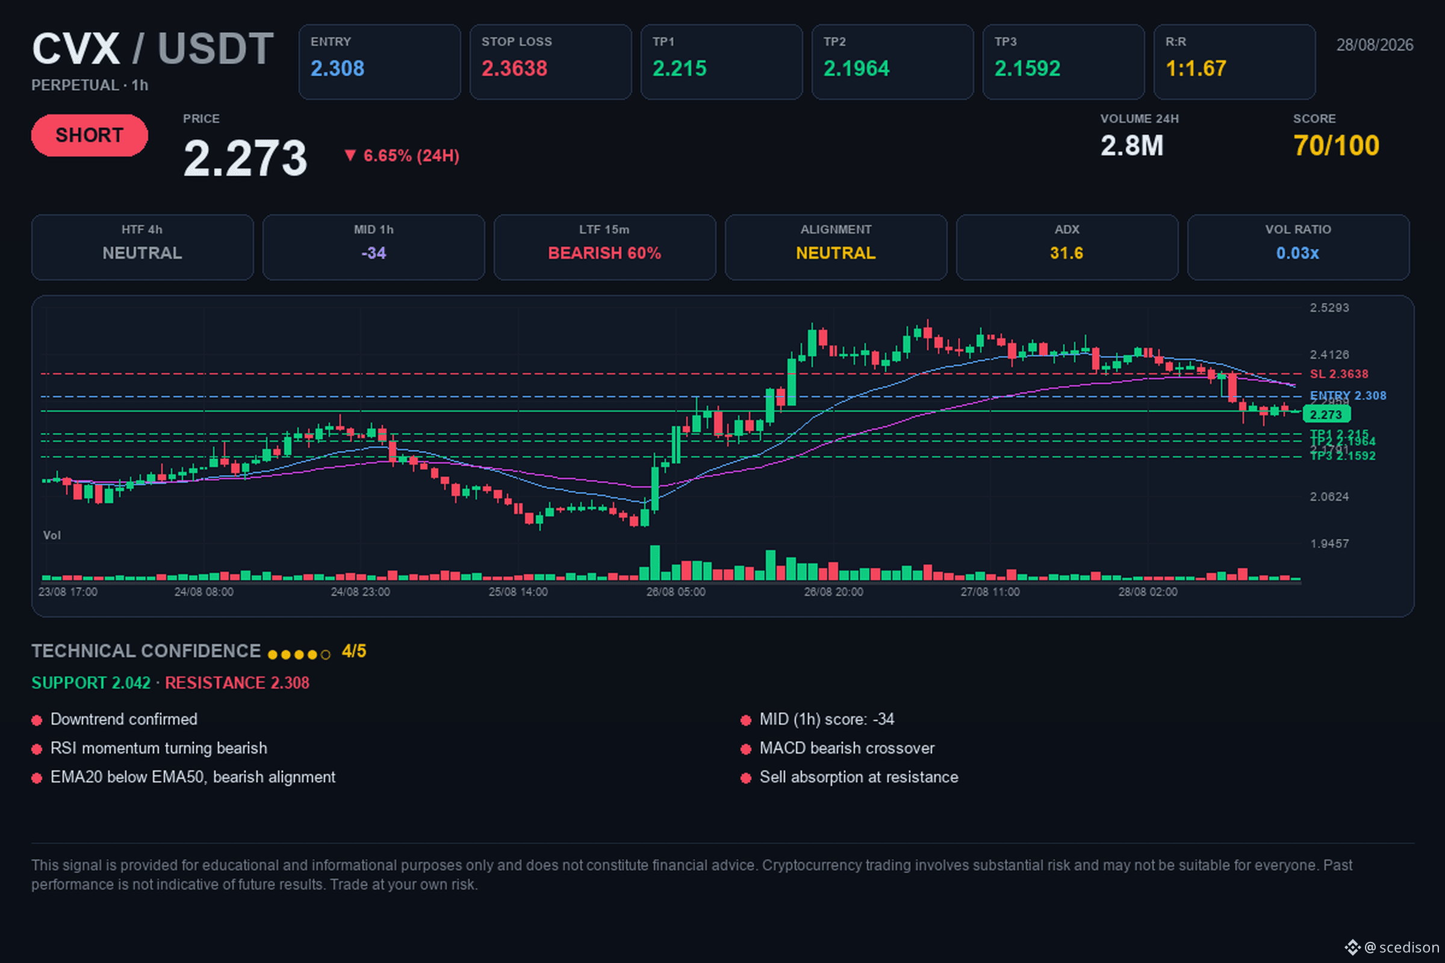Select the SCORE value 70/100

pos(1336,146)
